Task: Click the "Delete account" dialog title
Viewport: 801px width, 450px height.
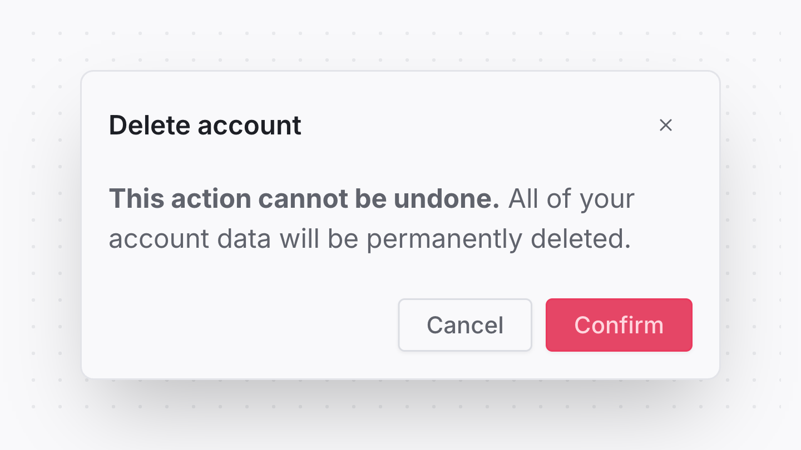Action: point(205,126)
